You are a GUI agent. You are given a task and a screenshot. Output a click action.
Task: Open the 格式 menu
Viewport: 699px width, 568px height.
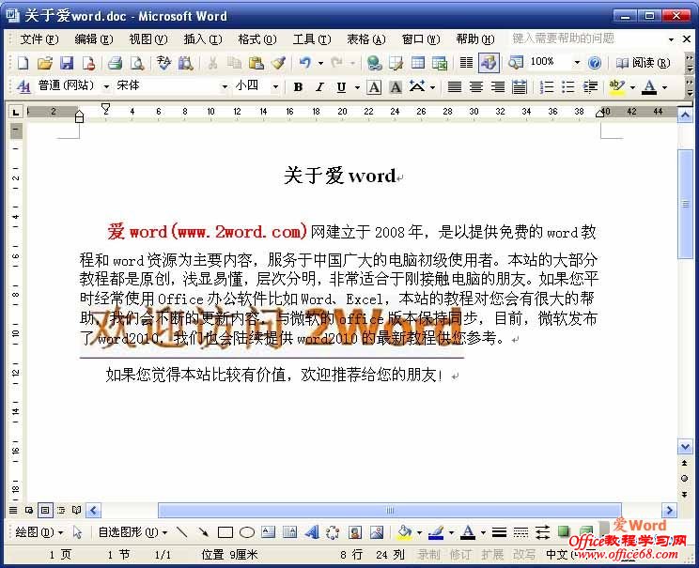click(x=257, y=39)
